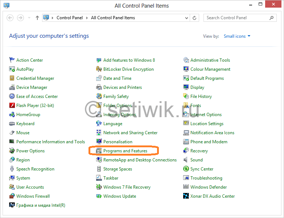Open the Графика и медиа Intel(R) link

tap(41, 205)
